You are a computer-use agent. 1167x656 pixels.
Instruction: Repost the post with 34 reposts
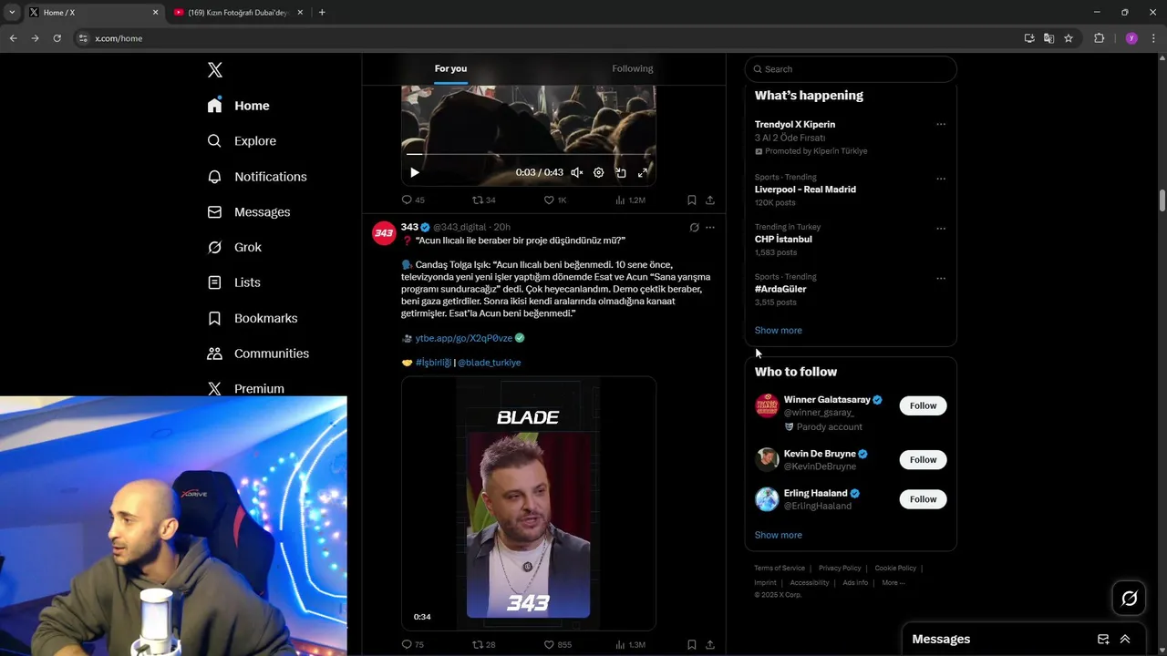click(484, 200)
